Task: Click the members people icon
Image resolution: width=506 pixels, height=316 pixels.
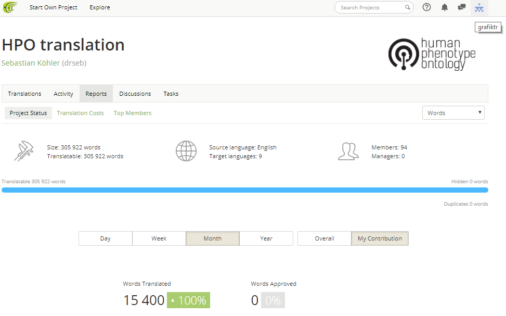Action: [x=348, y=151]
